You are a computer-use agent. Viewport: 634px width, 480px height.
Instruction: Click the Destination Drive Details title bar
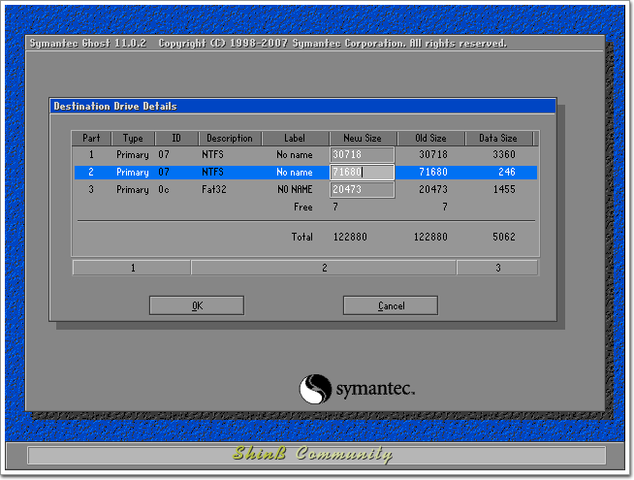click(302, 106)
